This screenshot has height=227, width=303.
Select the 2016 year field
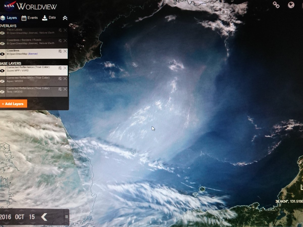tap(5, 217)
